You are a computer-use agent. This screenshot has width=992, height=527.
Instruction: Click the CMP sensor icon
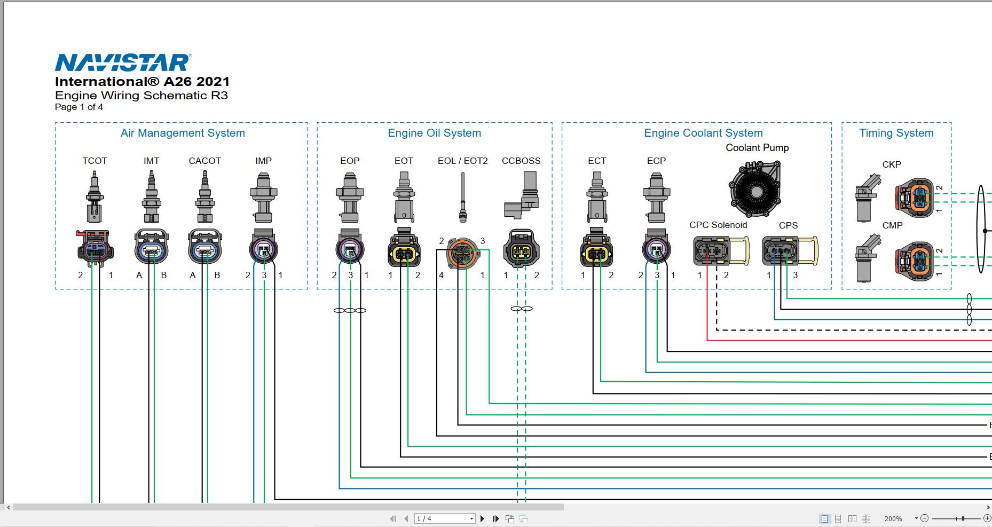click(x=868, y=257)
